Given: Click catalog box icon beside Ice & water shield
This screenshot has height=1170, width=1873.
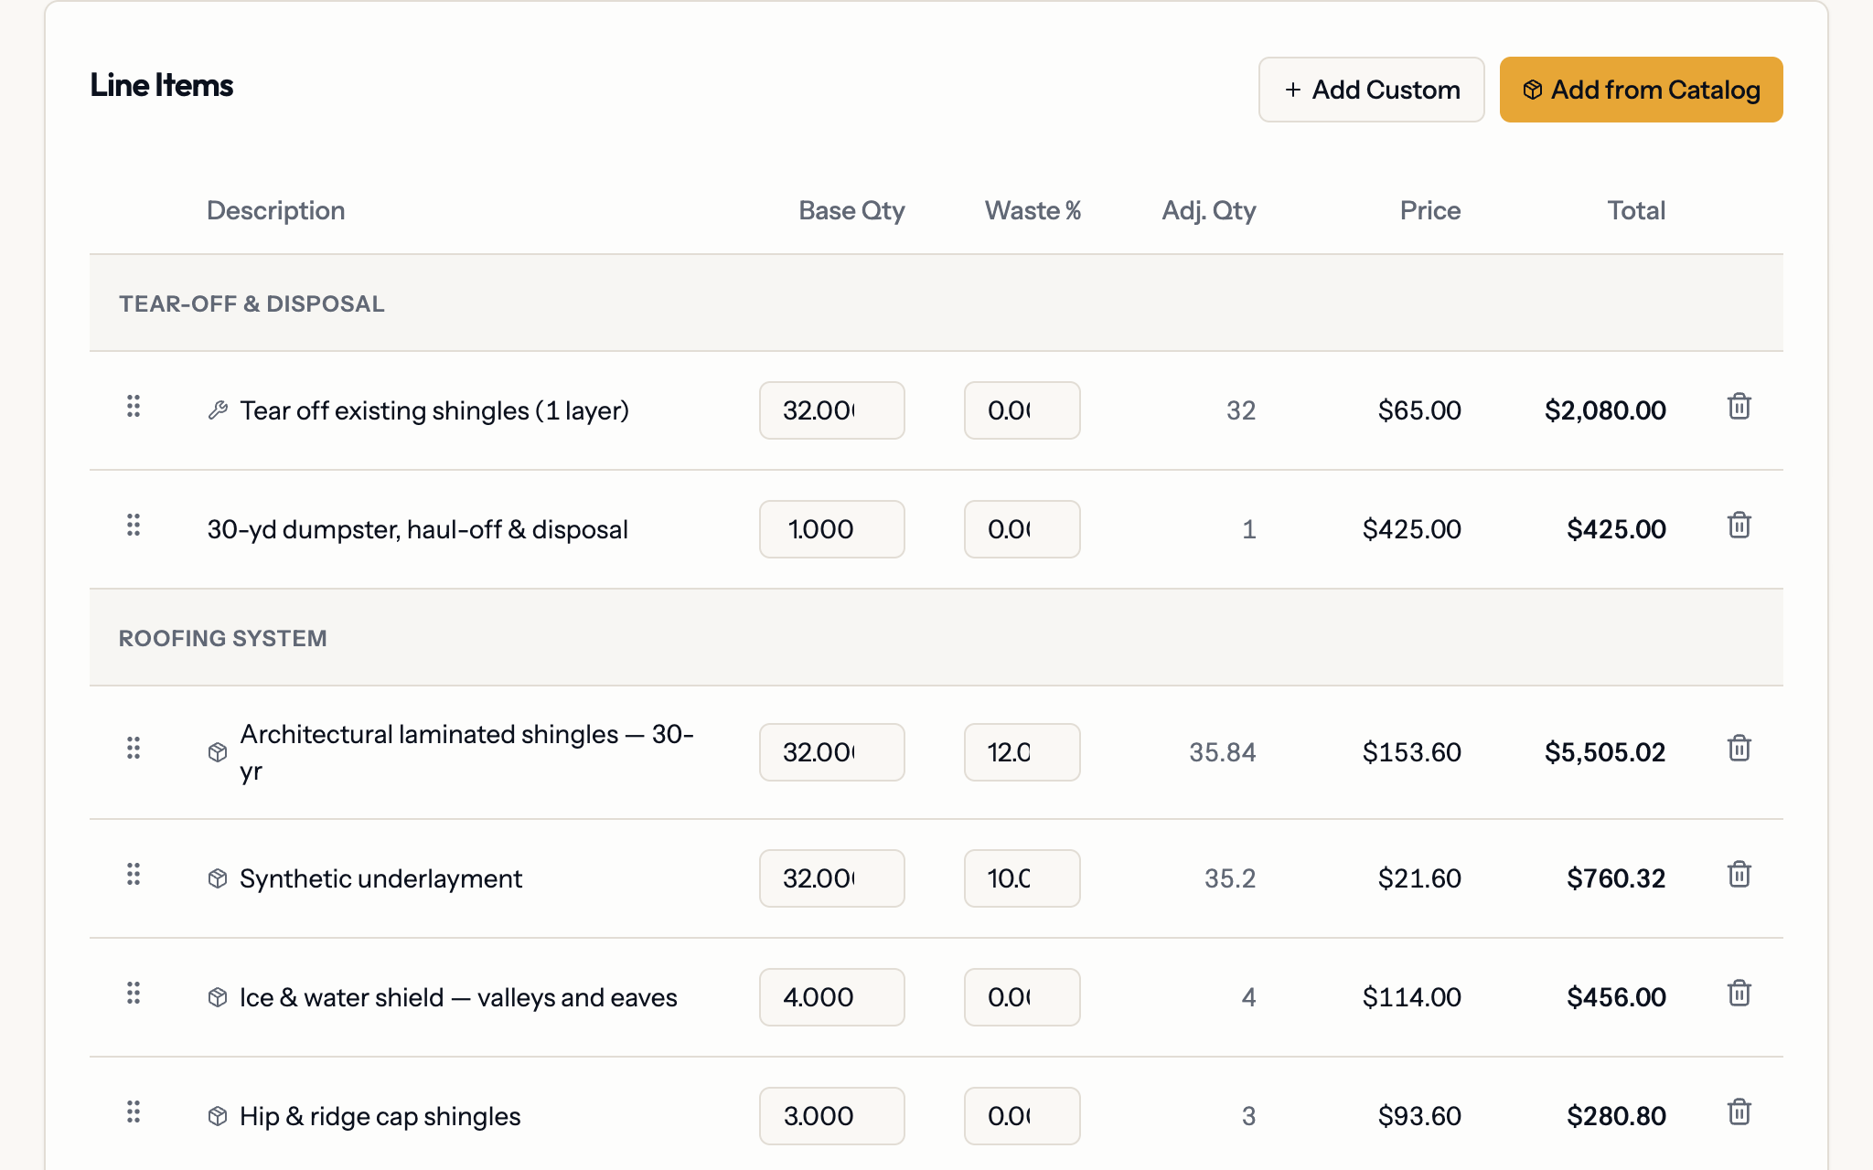Looking at the screenshot, I should [218, 997].
